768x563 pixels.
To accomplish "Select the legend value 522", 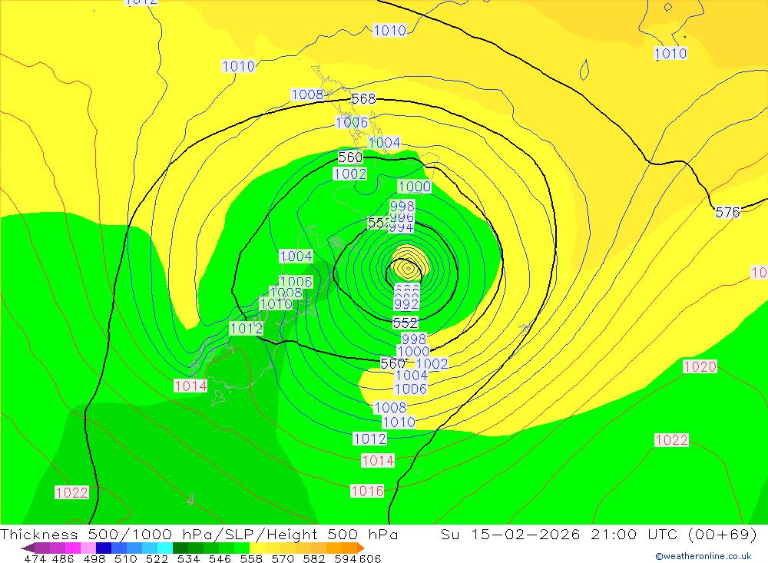I will tap(157, 558).
